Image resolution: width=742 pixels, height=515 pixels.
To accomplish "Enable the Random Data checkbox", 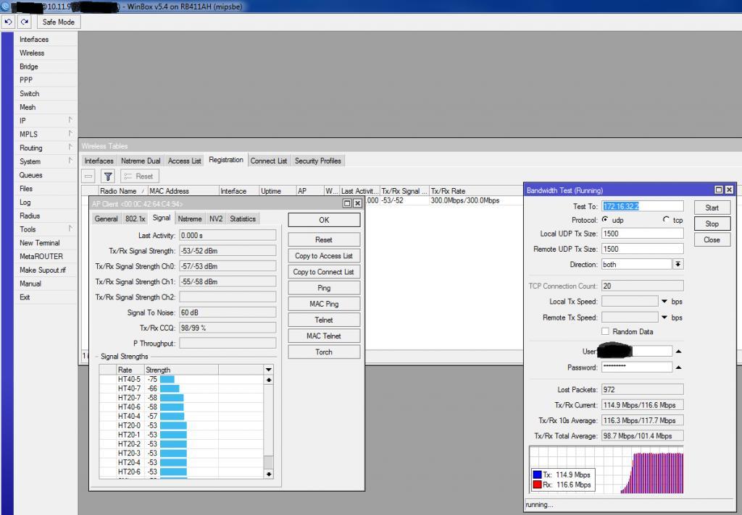I will click(x=605, y=331).
